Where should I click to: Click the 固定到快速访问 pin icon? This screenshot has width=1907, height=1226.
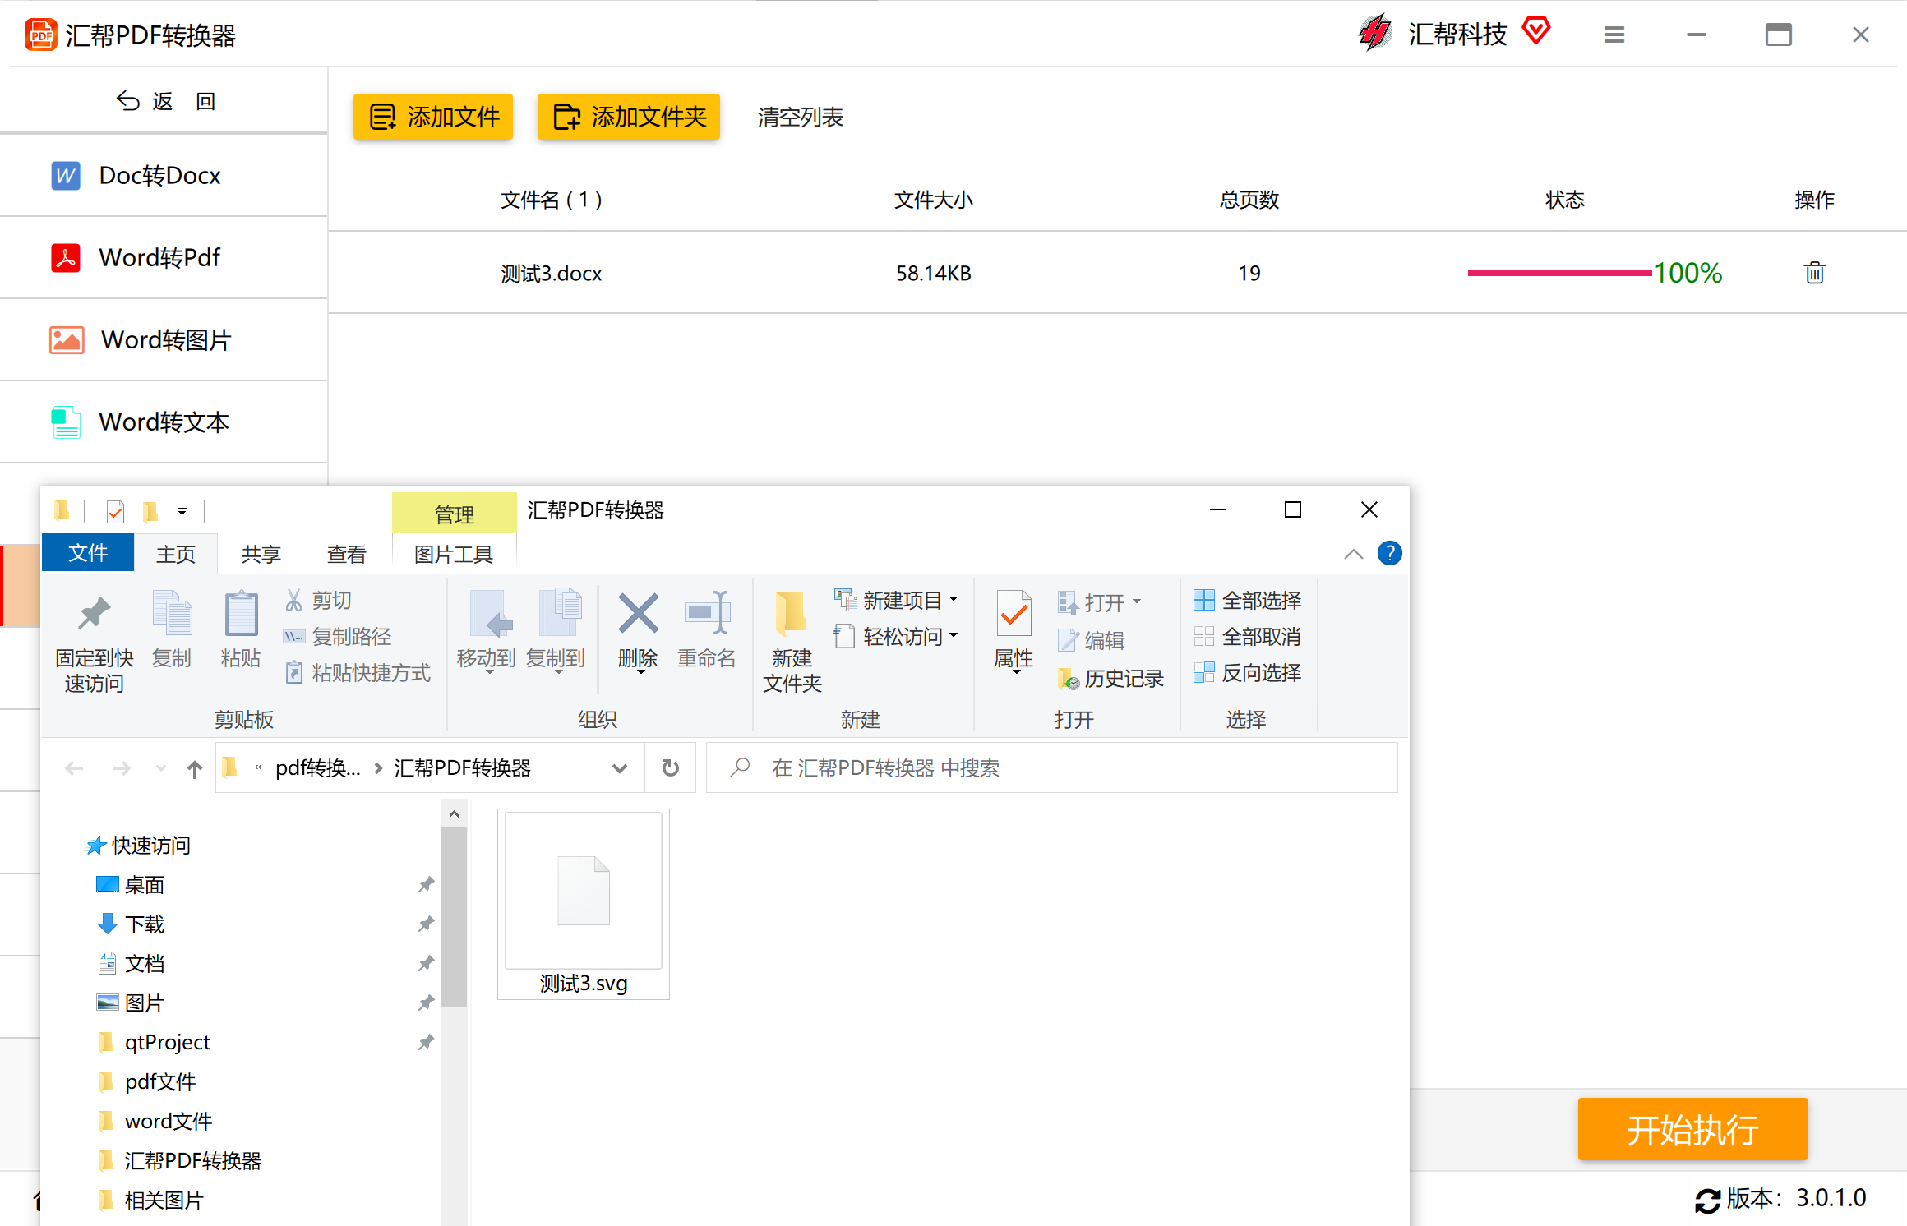[x=95, y=613]
